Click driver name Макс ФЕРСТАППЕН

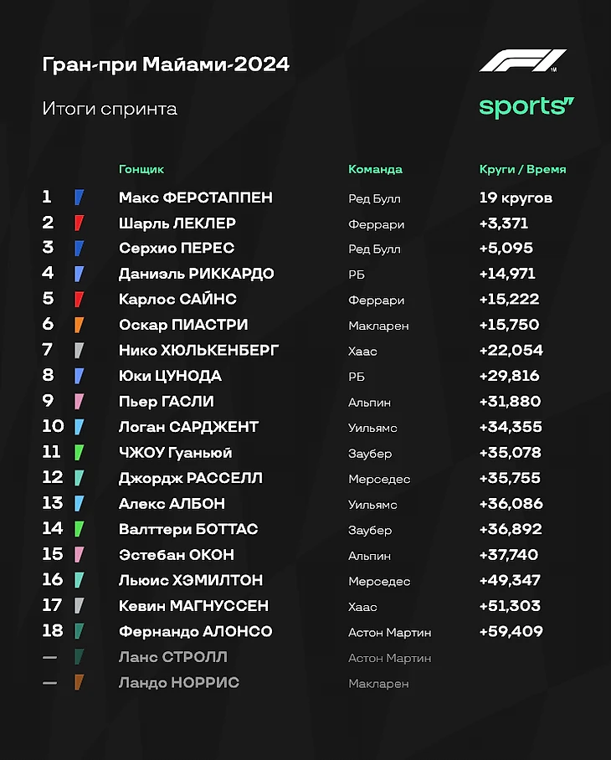(x=196, y=198)
